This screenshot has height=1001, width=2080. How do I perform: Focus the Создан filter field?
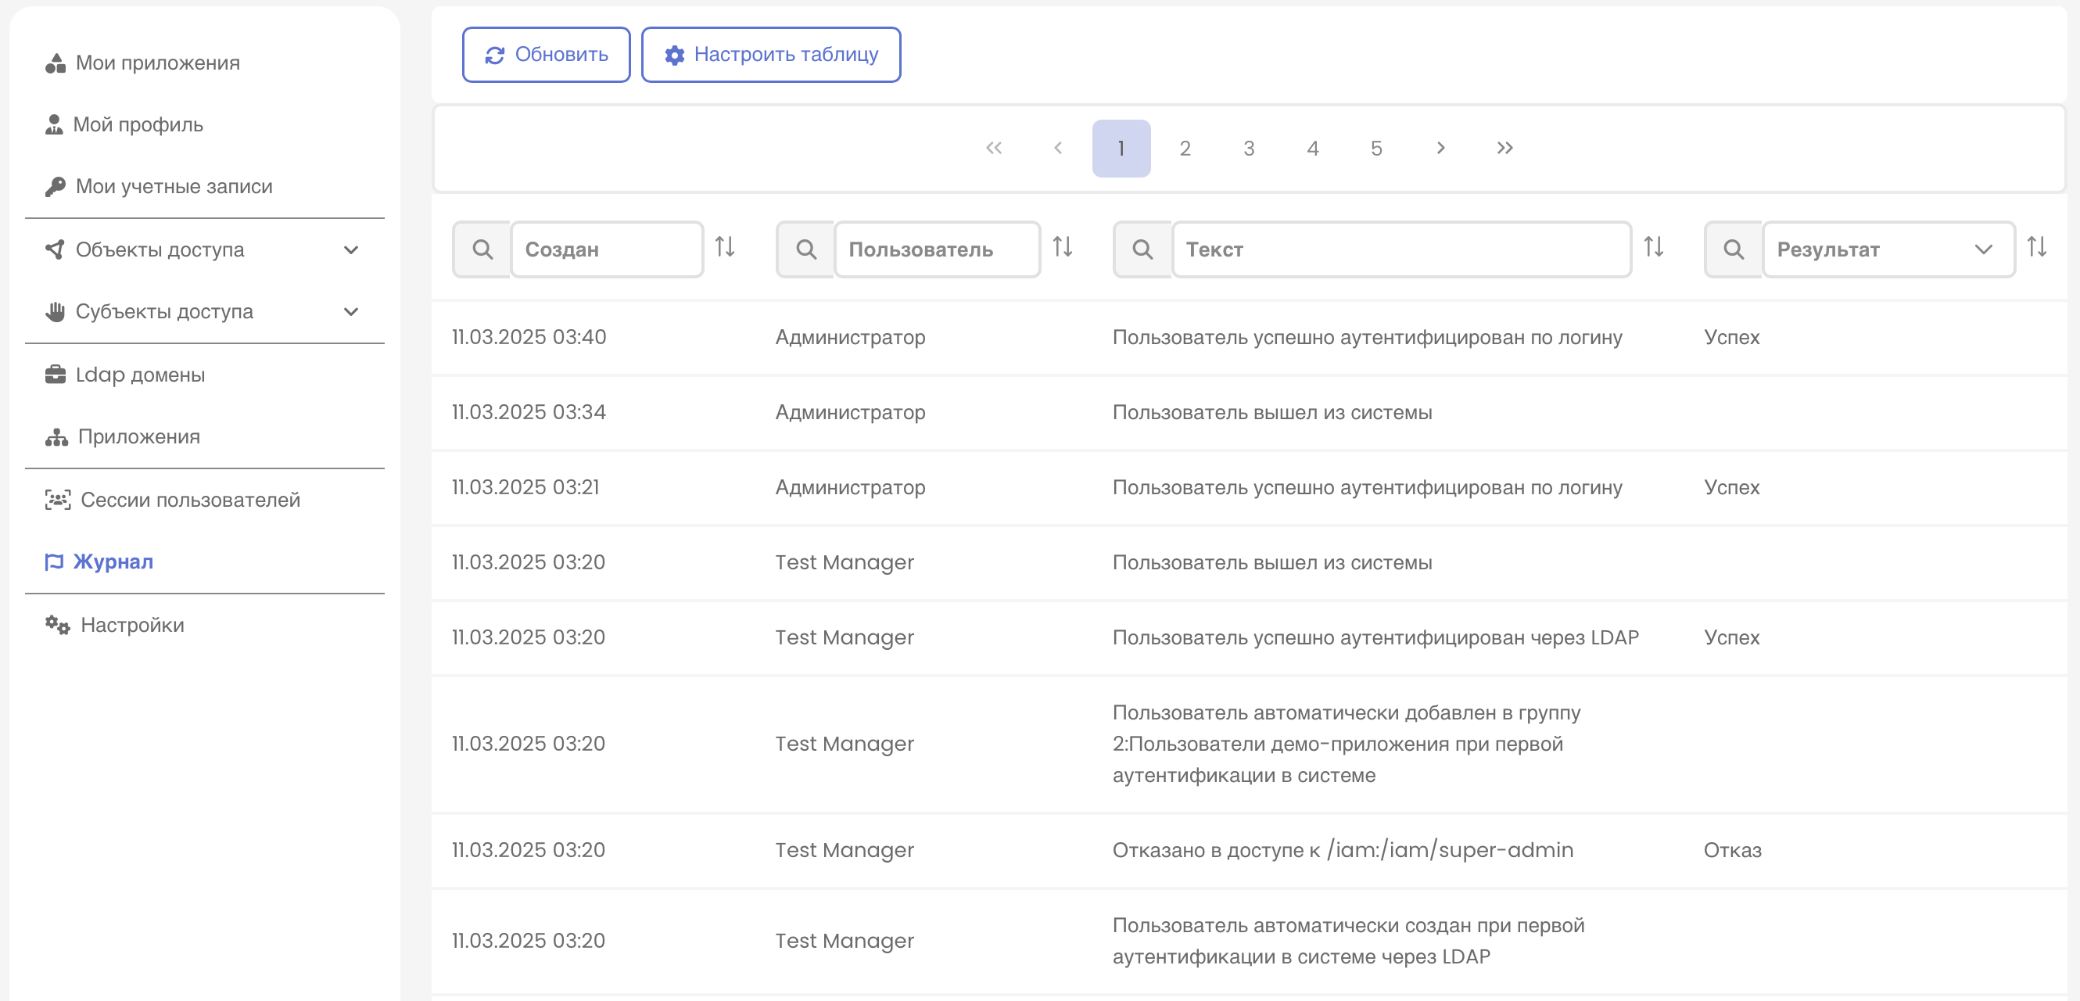click(608, 249)
